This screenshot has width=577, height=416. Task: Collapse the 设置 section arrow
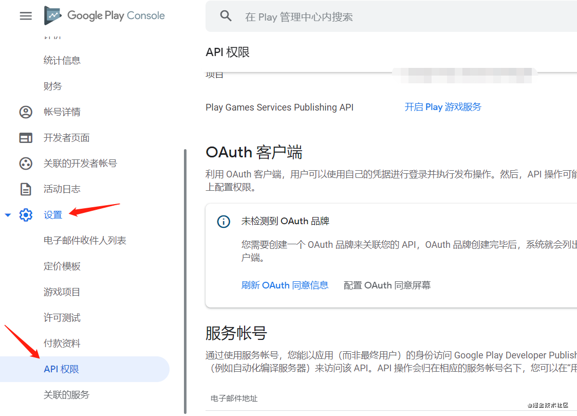coord(8,215)
